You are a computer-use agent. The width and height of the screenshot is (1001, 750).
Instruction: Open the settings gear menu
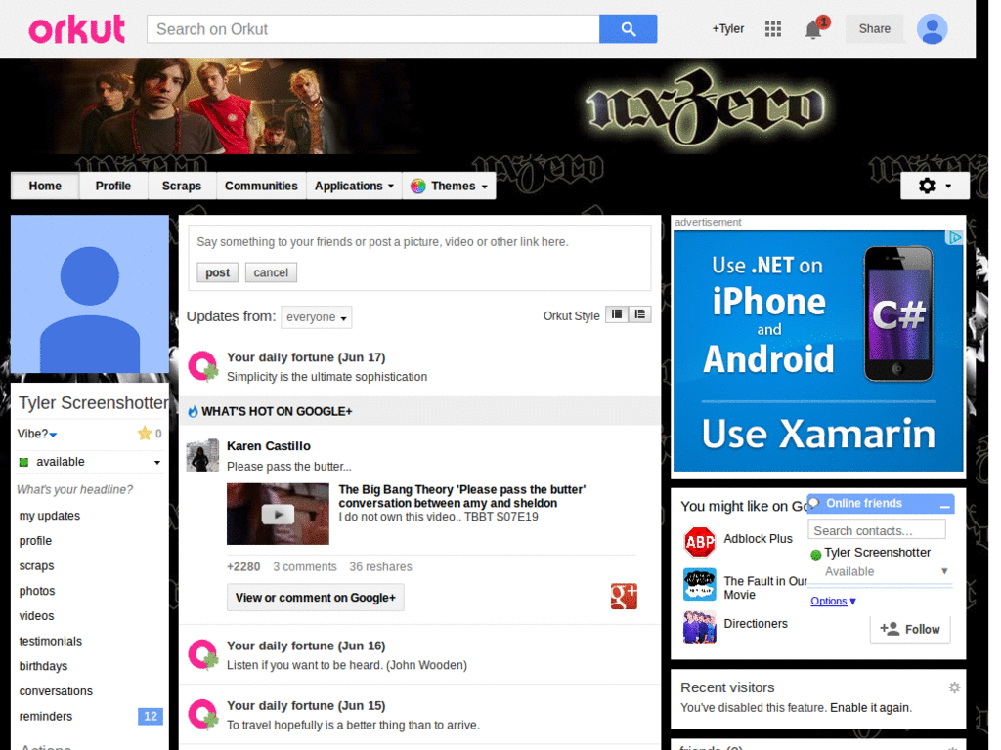[x=935, y=186]
